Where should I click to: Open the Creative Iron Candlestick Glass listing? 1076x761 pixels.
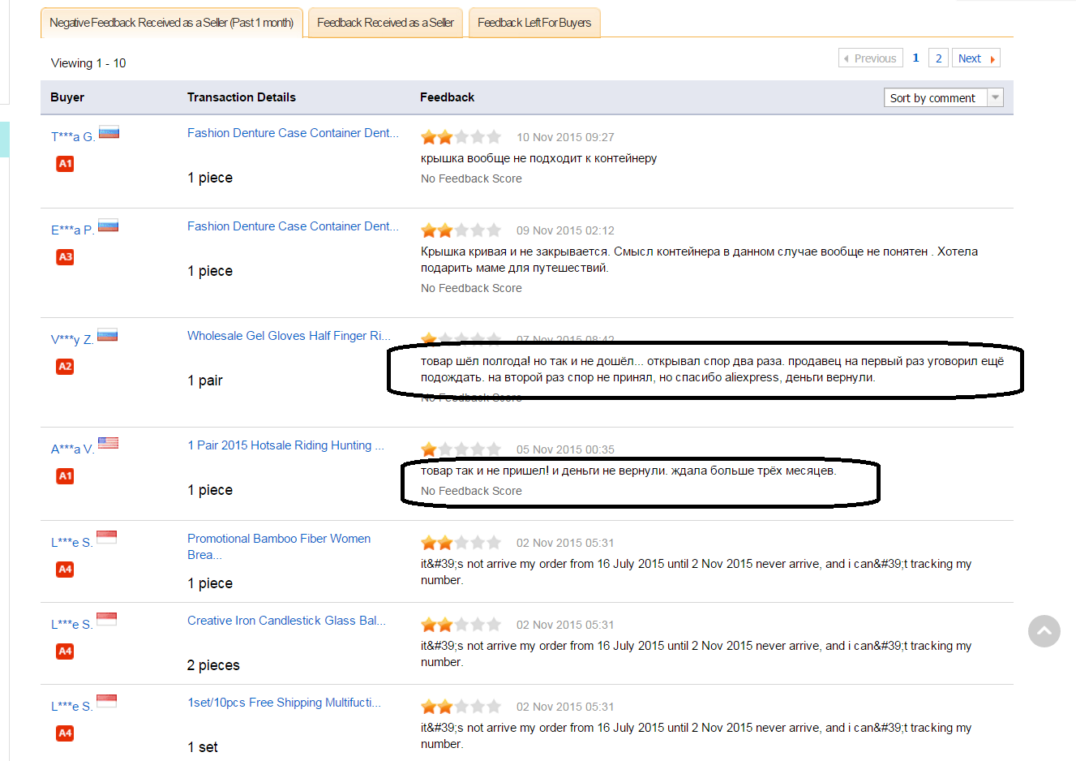(286, 621)
